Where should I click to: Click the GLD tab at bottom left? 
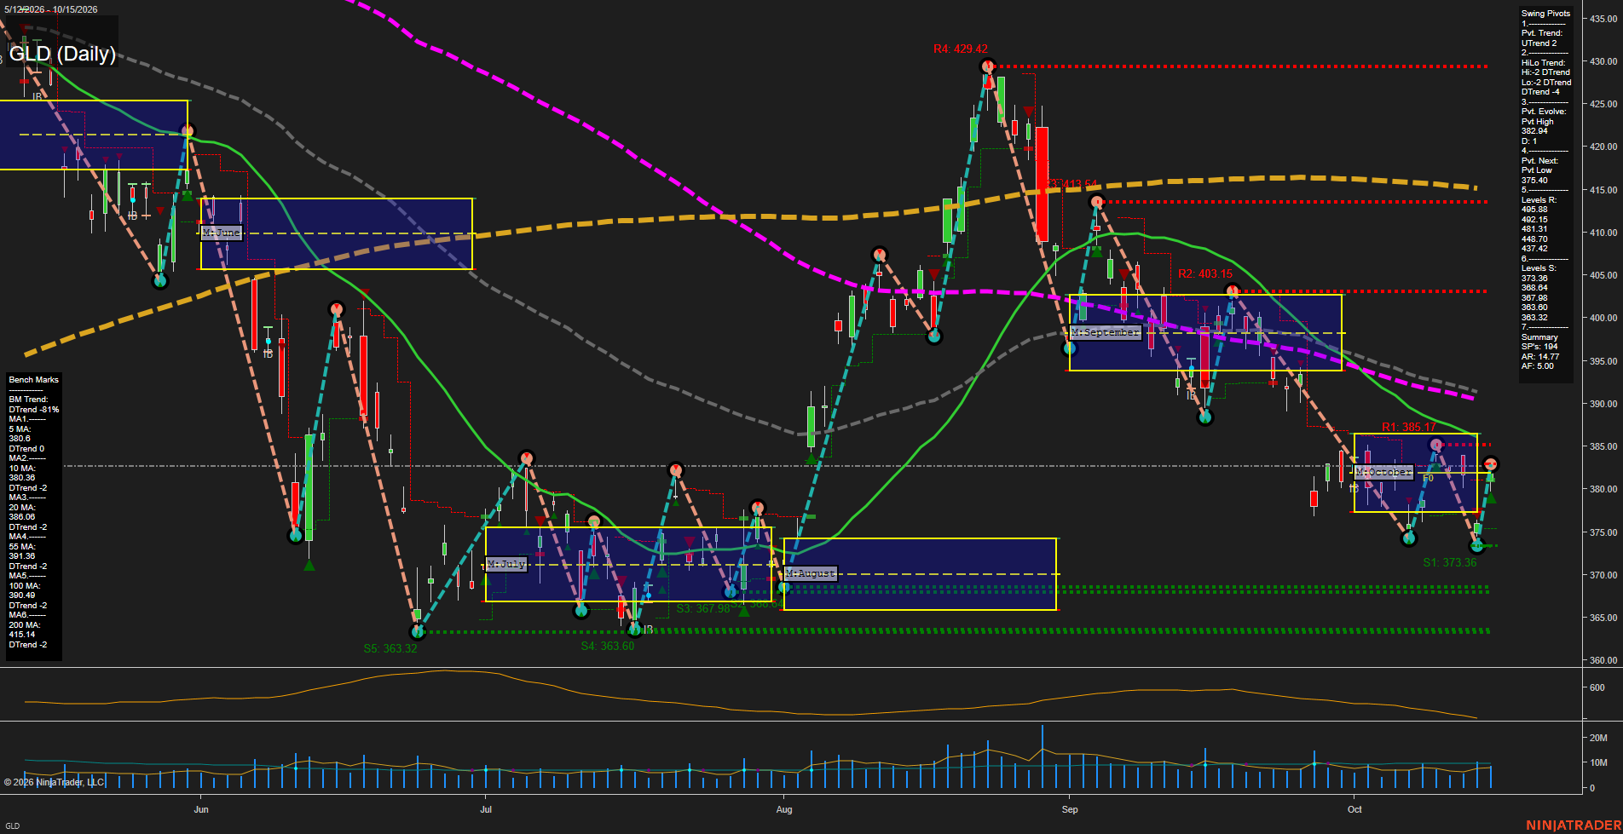pyautogui.click(x=13, y=825)
